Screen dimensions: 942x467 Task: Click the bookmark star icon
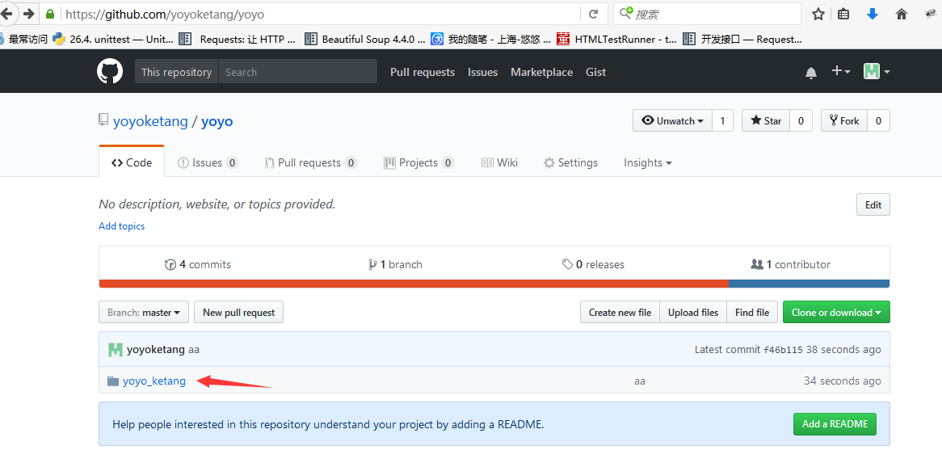pyautogui.click(x=818, y=14)
